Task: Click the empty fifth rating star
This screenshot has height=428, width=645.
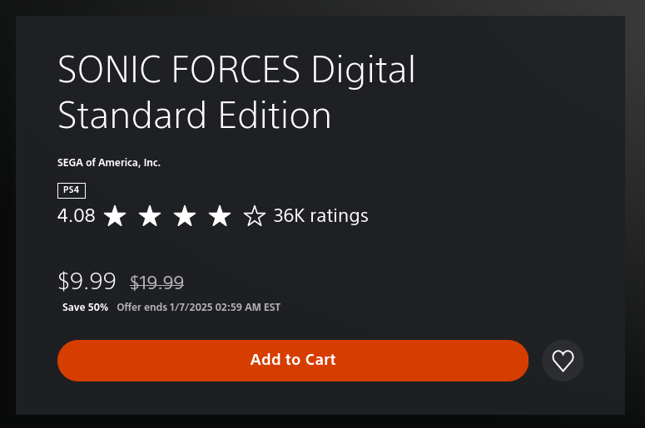Action: point(254,217)
